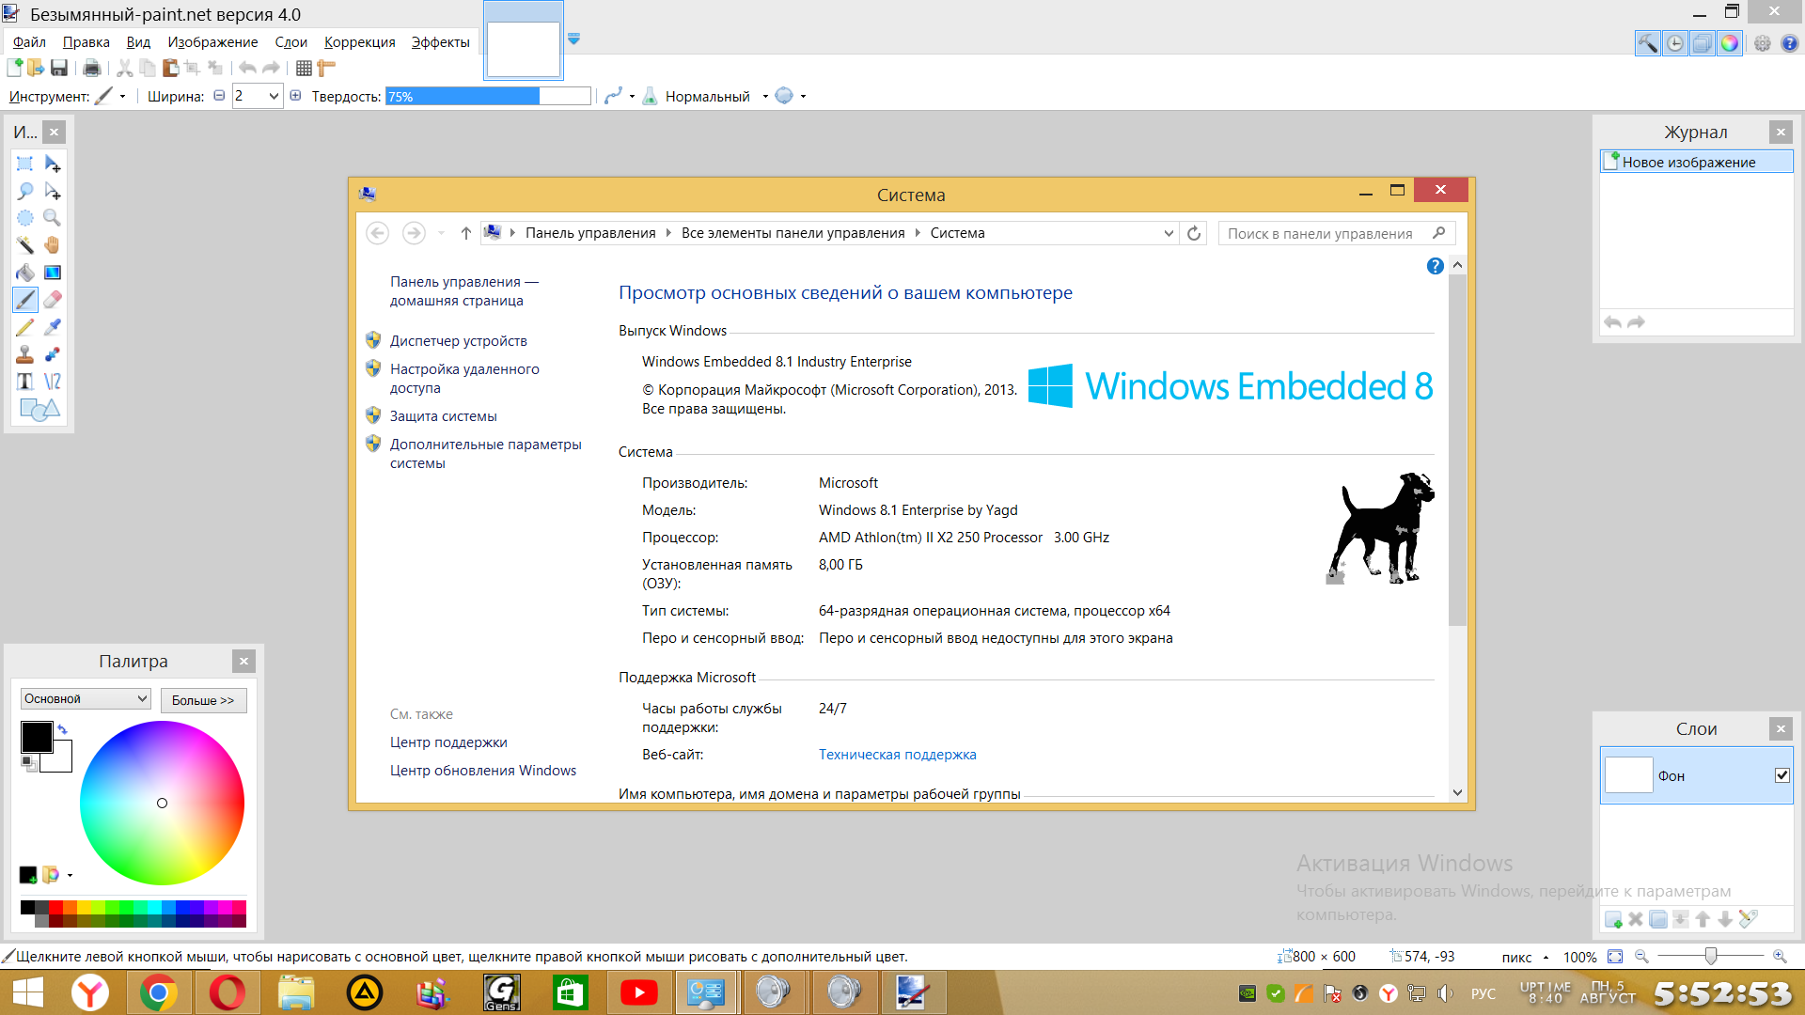Click the Больше >> button in Палитра

(x=203, y=700)
